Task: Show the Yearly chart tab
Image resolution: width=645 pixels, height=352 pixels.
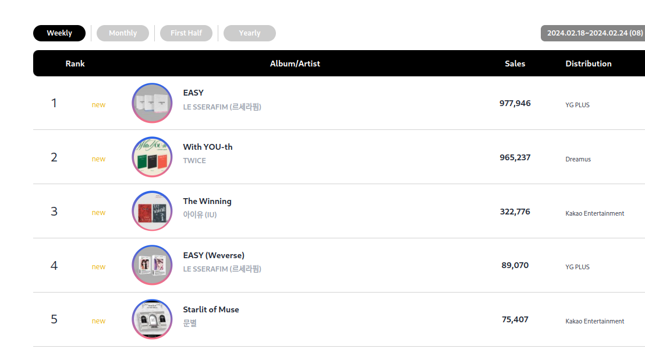Action: click(x=250, y=33)
